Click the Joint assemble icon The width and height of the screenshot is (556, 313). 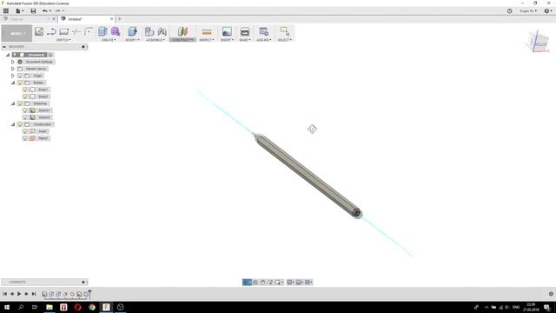(162, 31)
